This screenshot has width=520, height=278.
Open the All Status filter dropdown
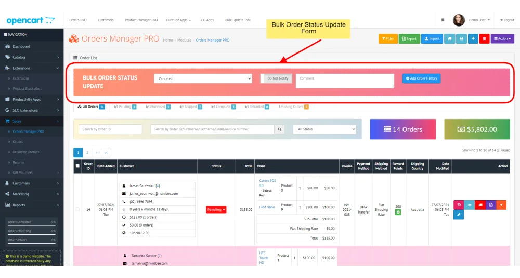[324, 129]
